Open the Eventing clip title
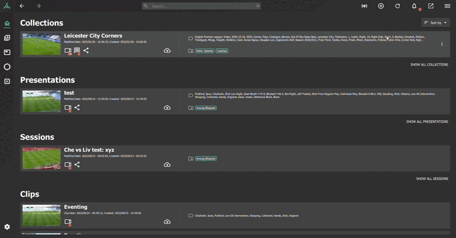Screen dimensions: 456x238 76,207
